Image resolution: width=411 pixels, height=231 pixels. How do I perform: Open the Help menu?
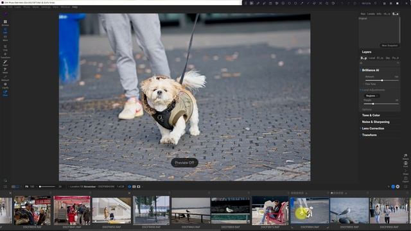pos(74,7)
